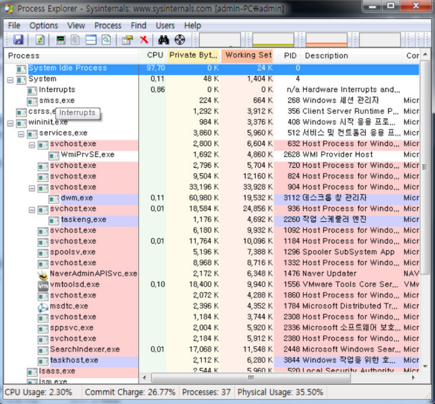Click the crosshair Find Window's Process icon
Screen dimensions: 435x404
coord(180,40)
